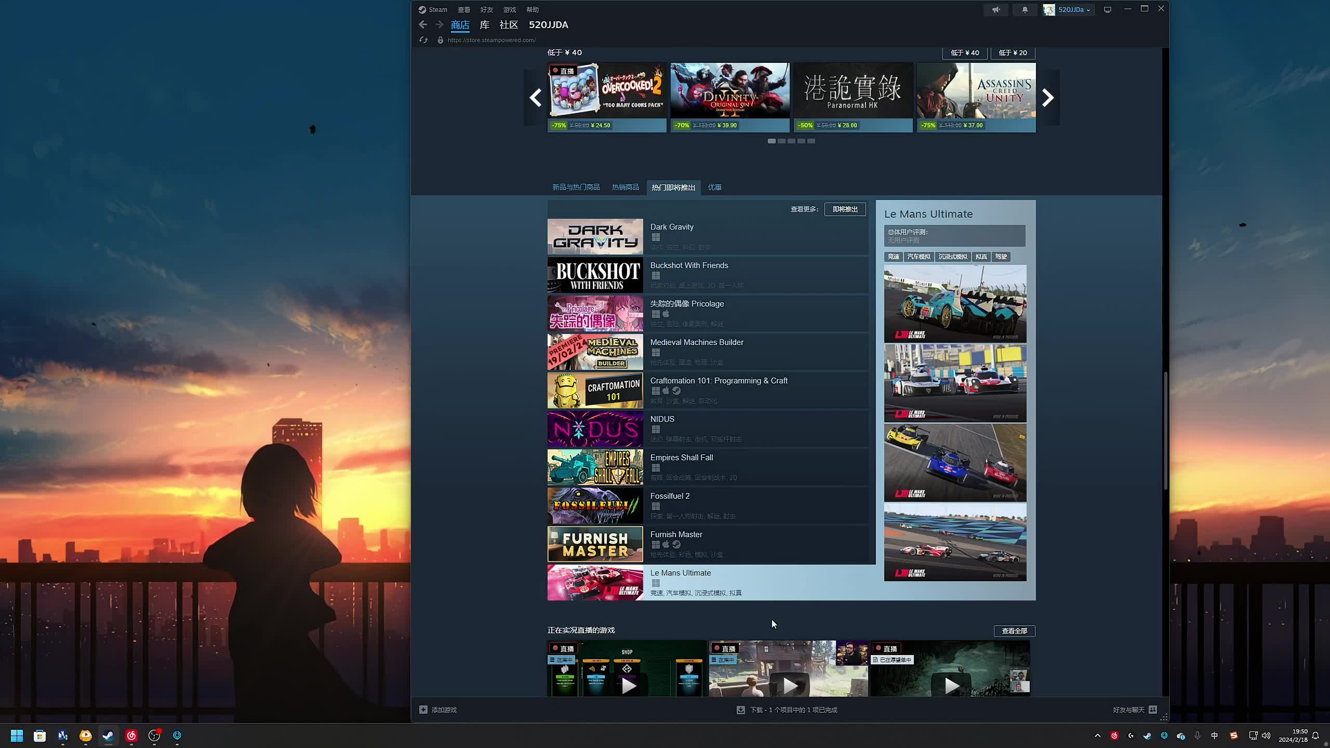The width and height of the screenshot is (1330, 748).
Task: Select the first carousel page dot
Action: 772,141
